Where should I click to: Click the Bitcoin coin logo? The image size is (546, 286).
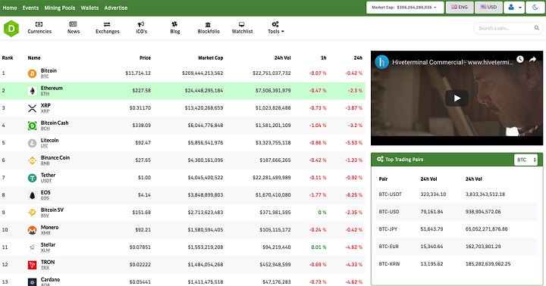32,73
